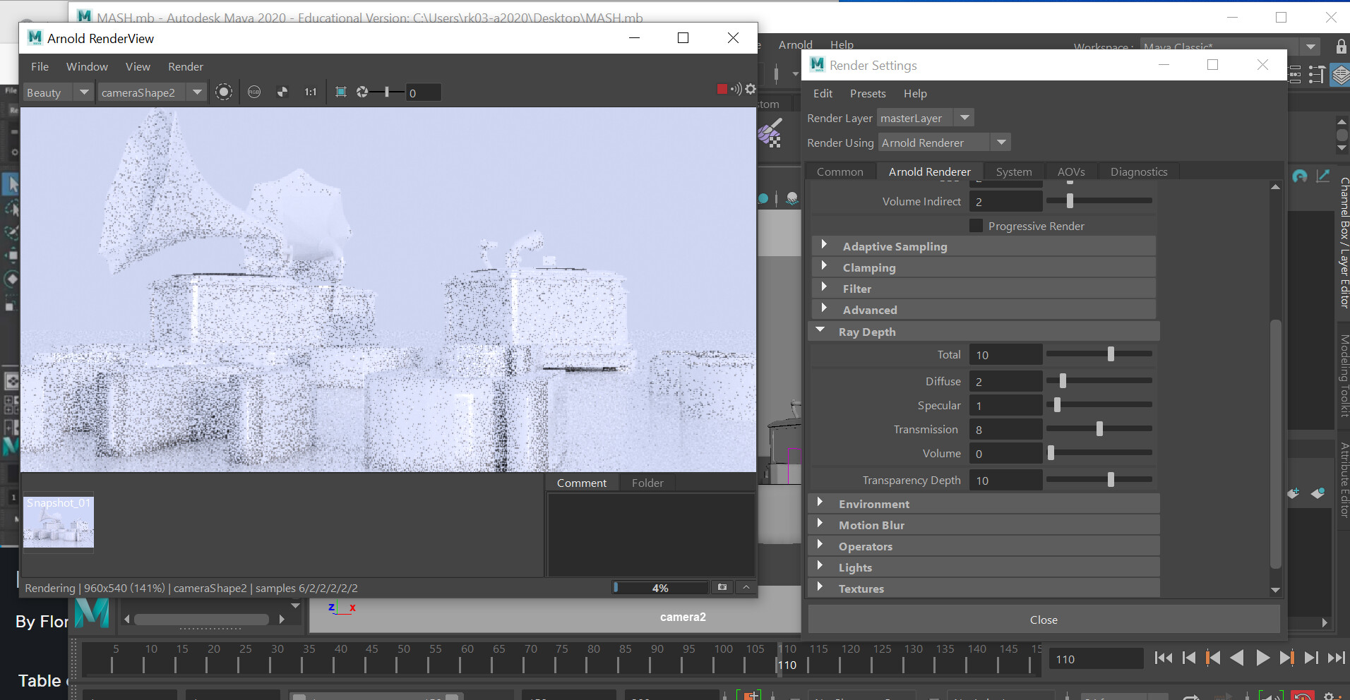Toggle the render-finished sound notification icon
Screen dimensions: 1350x700
point(736,89)
